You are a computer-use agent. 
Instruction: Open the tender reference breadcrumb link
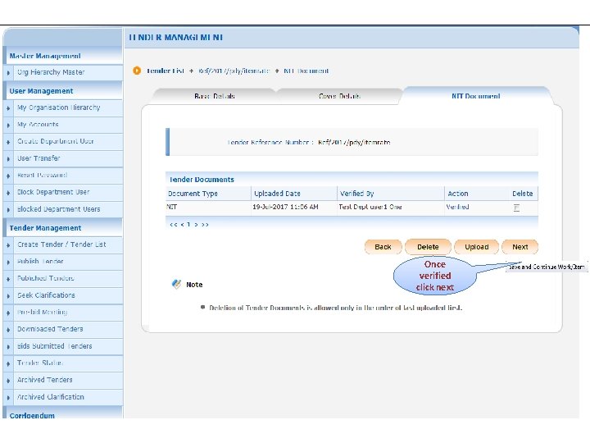(234, 71)
